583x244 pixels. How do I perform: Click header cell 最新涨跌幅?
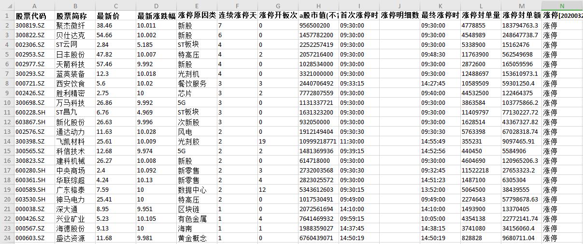(x=156, y=15)
